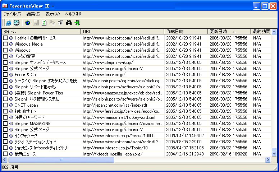Viewport: 279px width, 172px height.
Task: Check the 最新ニュース row checkbox
Action: 5,154
